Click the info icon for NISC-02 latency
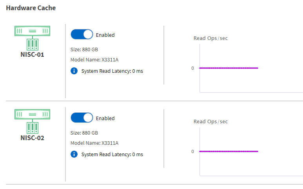The width and height of the screenshot is (303, 189). tap(74, 154)
